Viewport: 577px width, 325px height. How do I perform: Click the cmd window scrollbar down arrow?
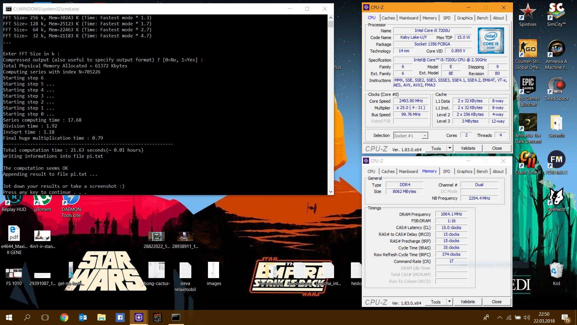[x=331, y=192]
